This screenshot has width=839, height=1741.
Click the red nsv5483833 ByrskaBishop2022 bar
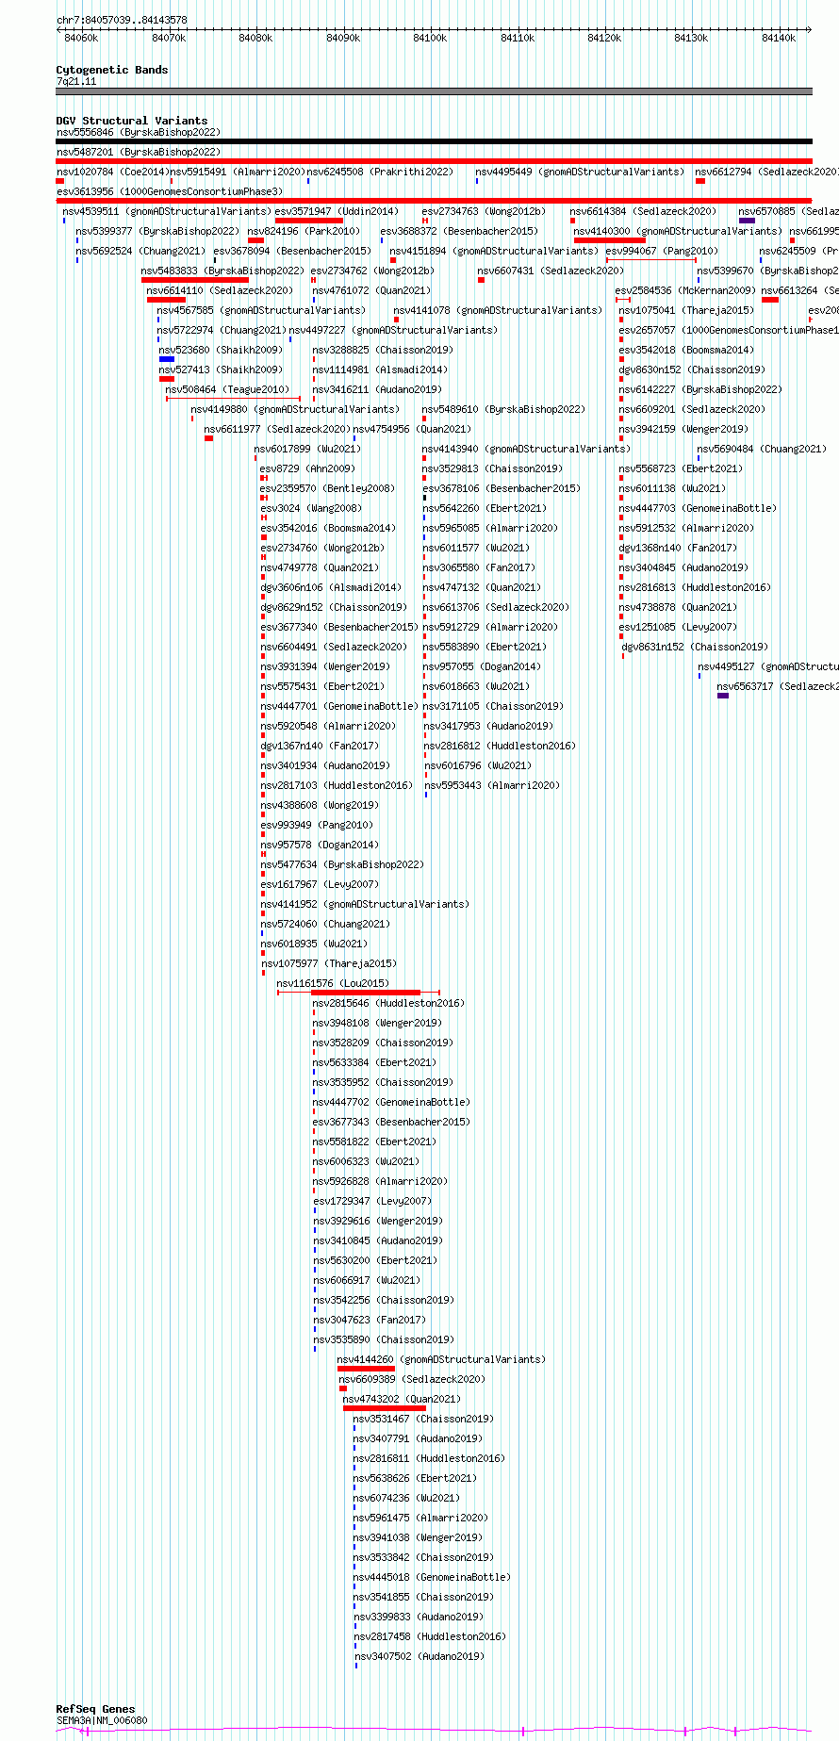tap(195, 280)
